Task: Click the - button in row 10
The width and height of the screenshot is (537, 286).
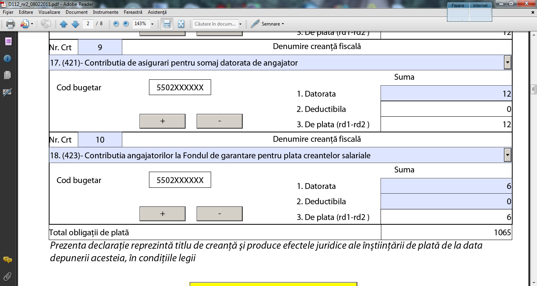Action: pos(219,214)
